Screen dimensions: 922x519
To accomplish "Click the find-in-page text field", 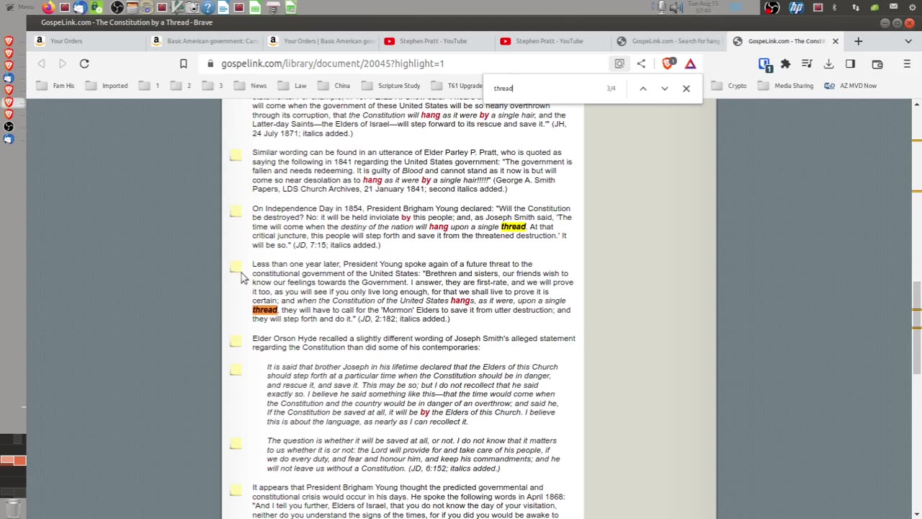I will click(x=547, y=89).
